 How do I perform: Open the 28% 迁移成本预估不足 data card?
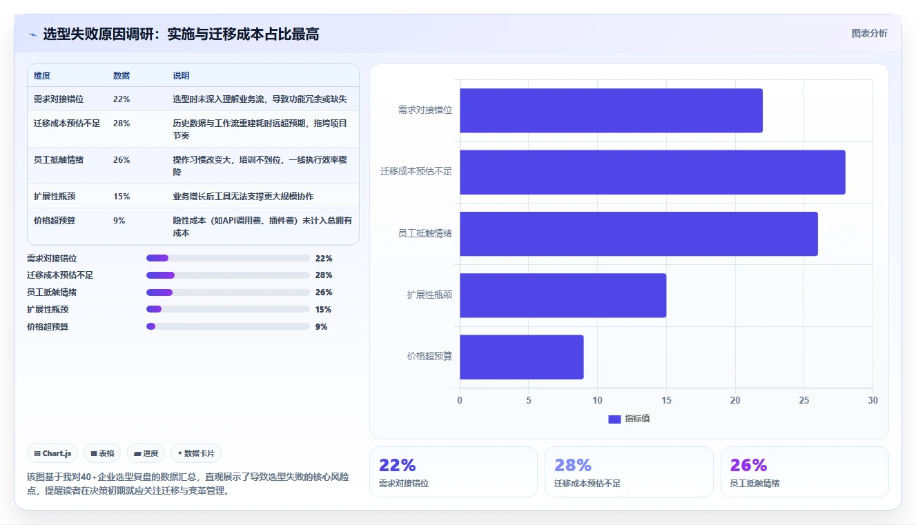[x=629, y=472]
